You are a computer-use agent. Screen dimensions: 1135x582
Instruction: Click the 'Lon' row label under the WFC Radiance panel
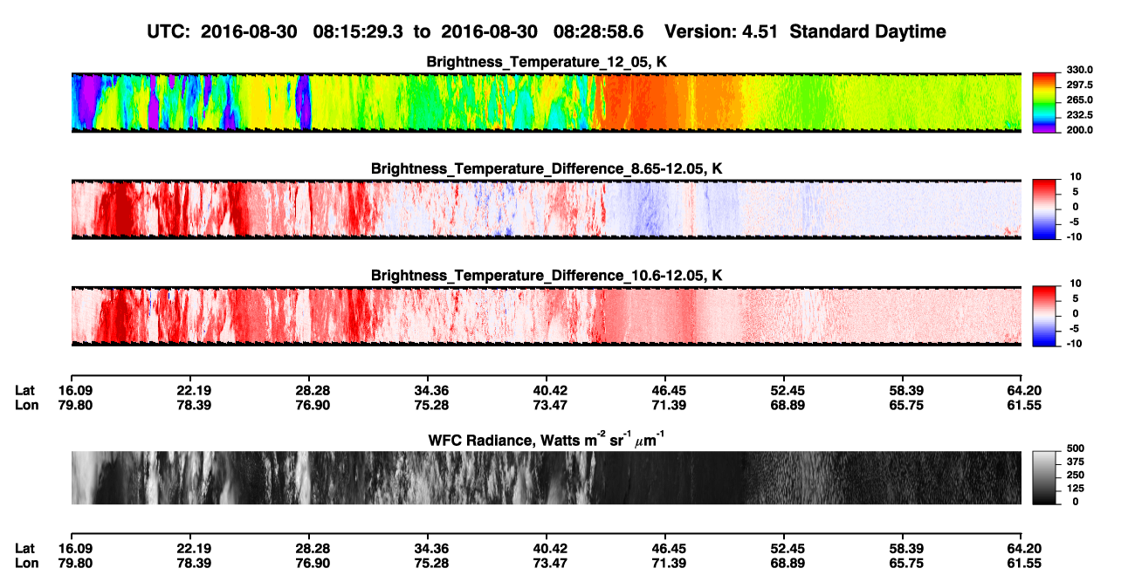point(26,564)
